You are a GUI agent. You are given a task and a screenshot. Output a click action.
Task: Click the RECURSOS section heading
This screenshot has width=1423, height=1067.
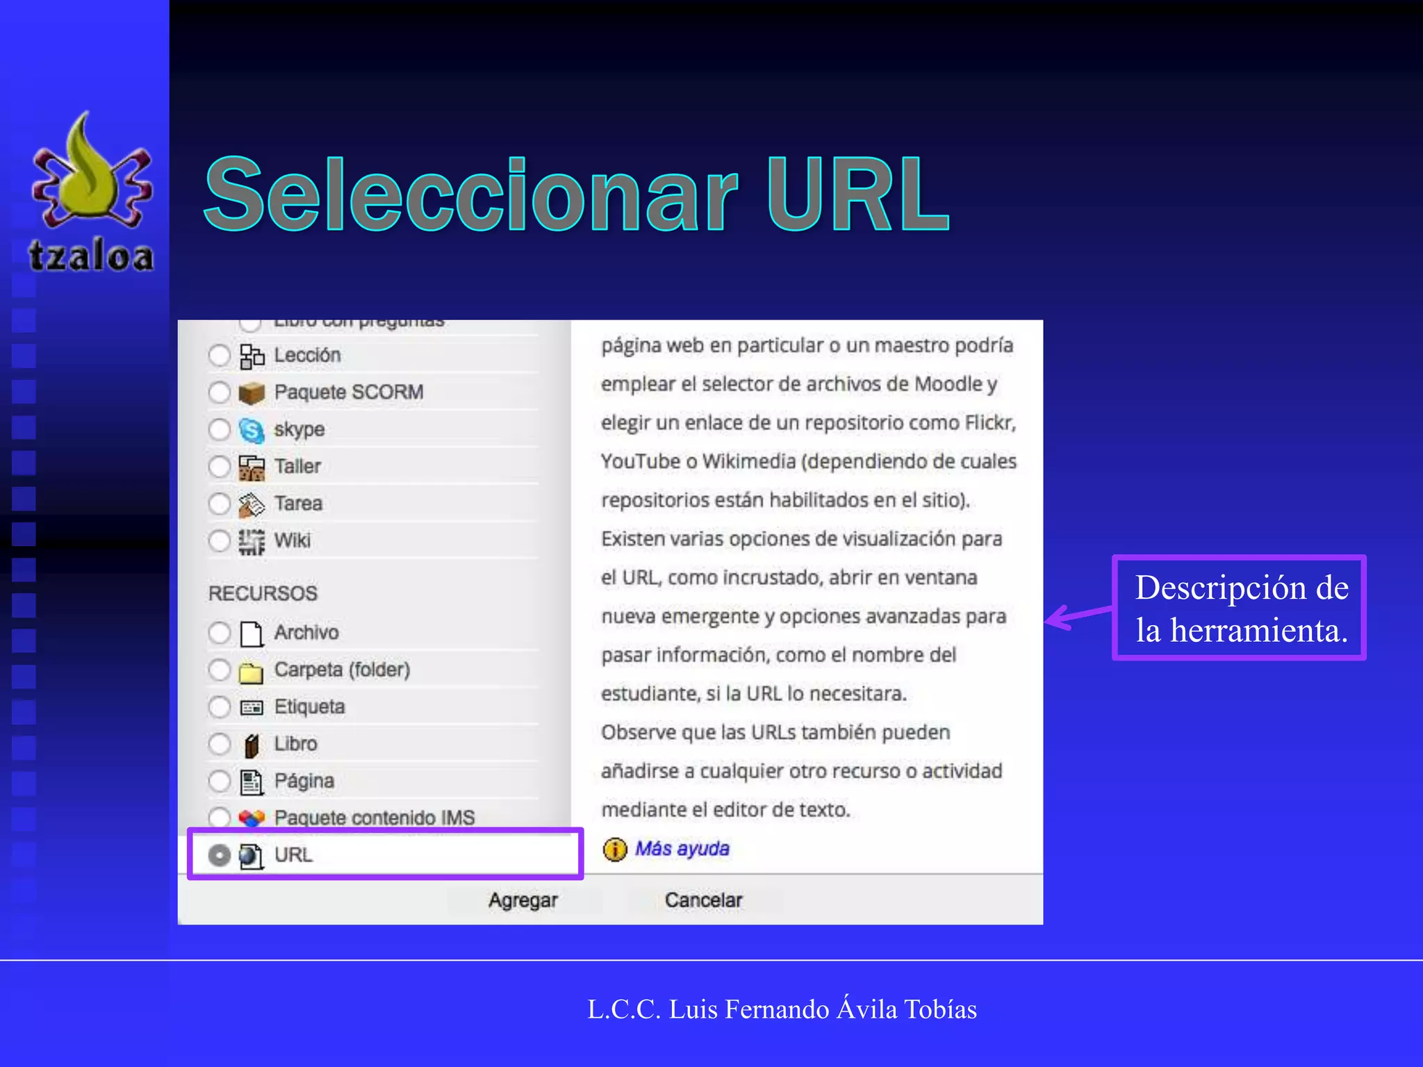coord(263,593)
